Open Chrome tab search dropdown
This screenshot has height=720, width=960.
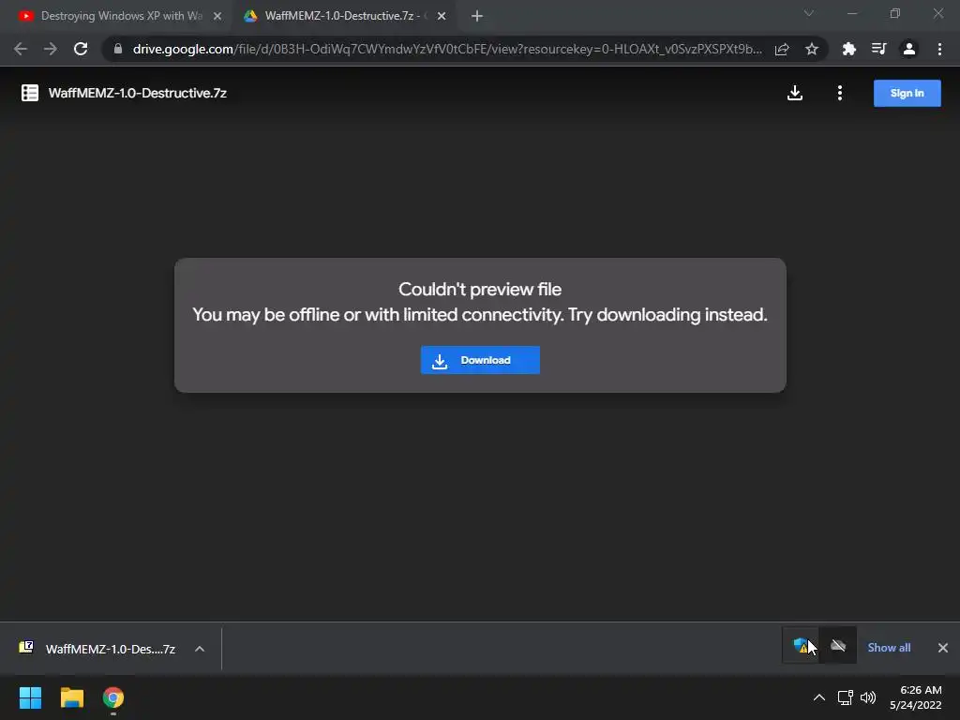[809, 13]
